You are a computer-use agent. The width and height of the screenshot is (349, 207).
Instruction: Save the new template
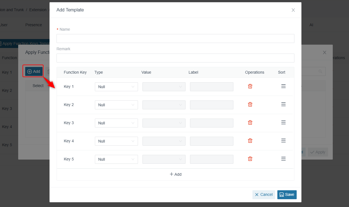pos(287,195)
